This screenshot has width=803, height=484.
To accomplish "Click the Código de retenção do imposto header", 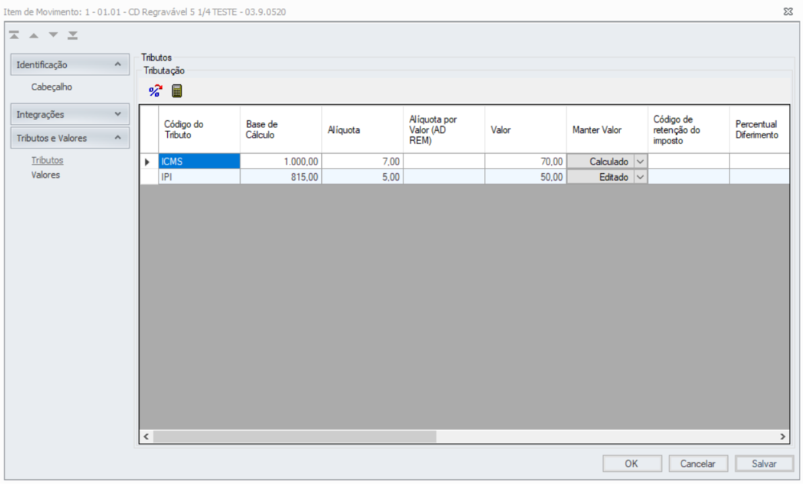I will [x=689, y=129].
